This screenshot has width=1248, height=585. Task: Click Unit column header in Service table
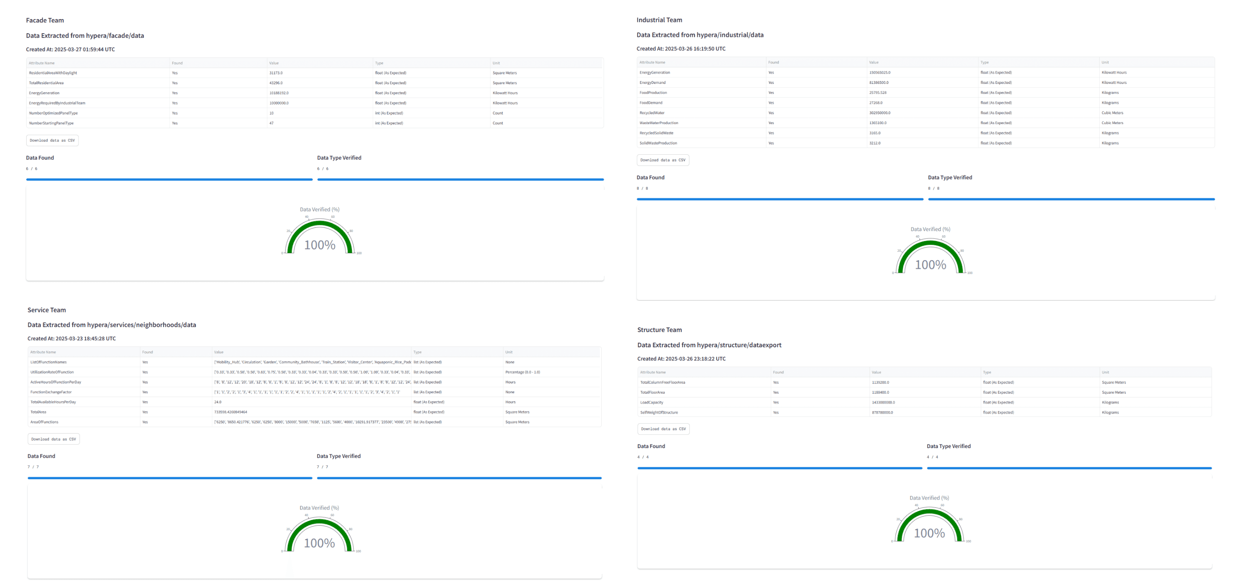[509, 352]
